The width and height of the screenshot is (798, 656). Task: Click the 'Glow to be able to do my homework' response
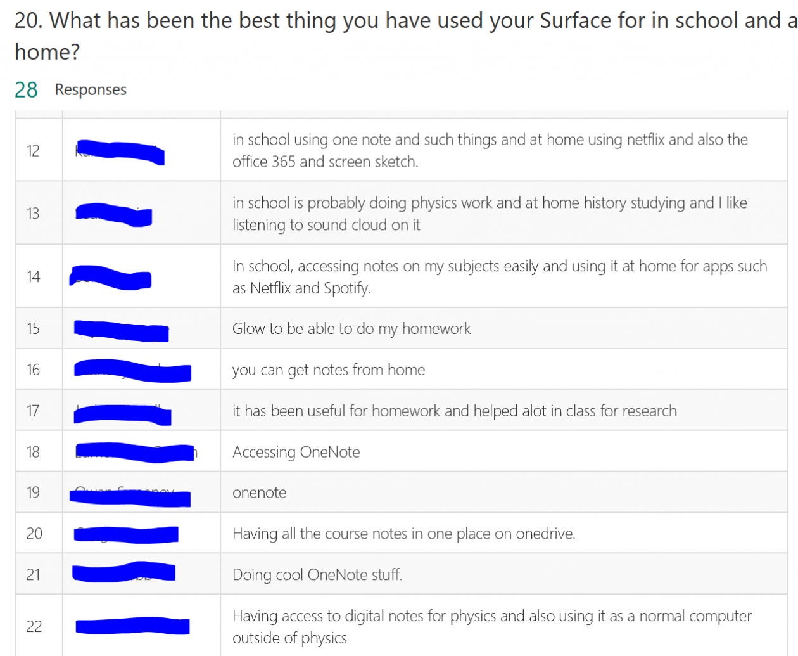351,328
